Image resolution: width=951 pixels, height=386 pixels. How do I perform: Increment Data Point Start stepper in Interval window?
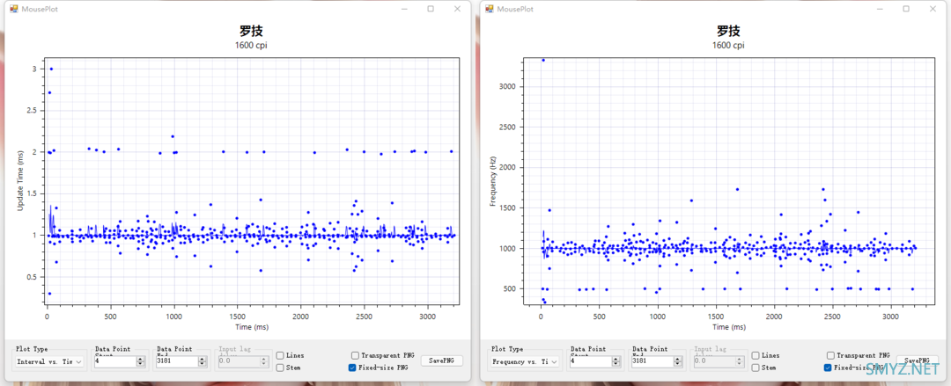point(141,359)
